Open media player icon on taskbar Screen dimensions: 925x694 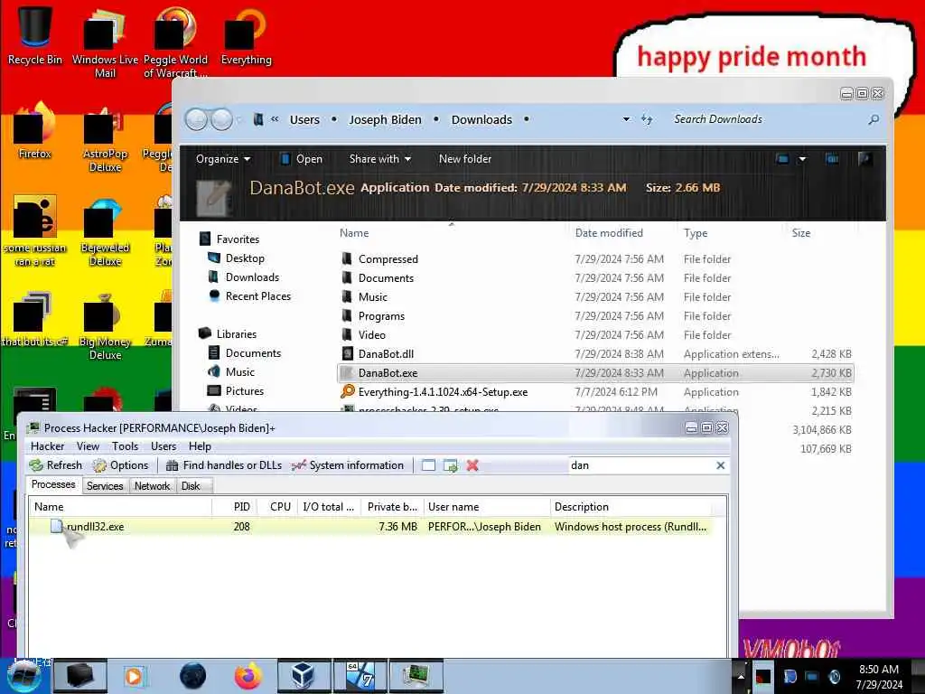point(135,676)
